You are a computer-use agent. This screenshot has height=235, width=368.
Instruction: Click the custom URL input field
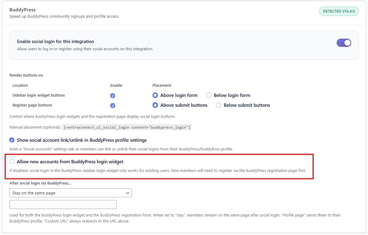click(63, 204)
